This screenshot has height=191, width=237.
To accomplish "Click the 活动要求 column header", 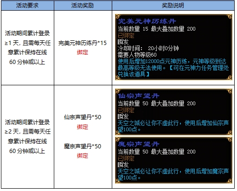I will [x=27, y=6].
